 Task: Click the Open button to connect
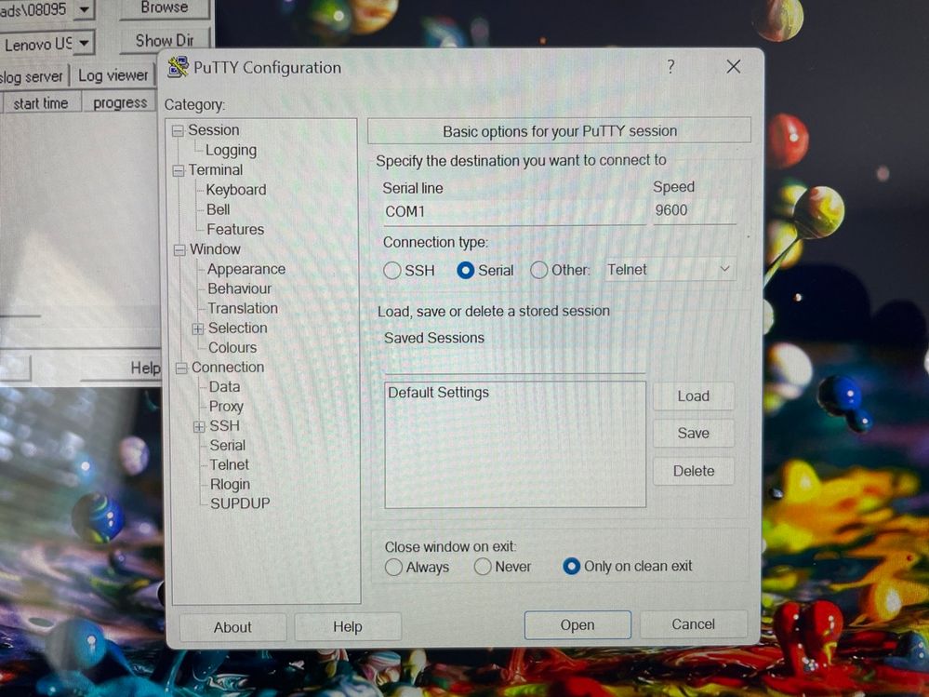coord(577,625)
